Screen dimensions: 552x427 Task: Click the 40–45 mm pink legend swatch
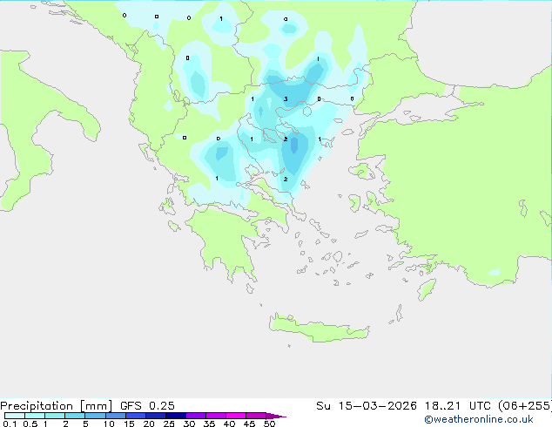tap(236, 416)
